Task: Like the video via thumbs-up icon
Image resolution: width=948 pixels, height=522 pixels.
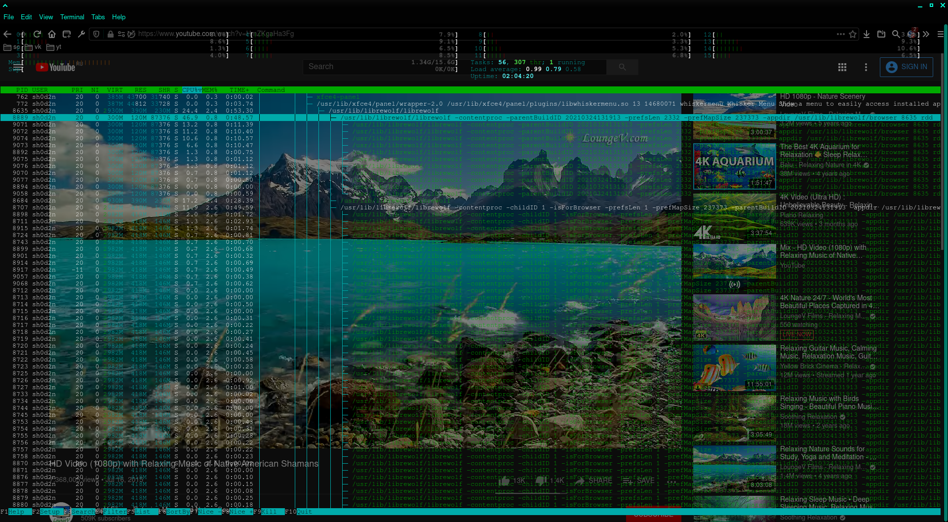Action: tap(505, 480)
